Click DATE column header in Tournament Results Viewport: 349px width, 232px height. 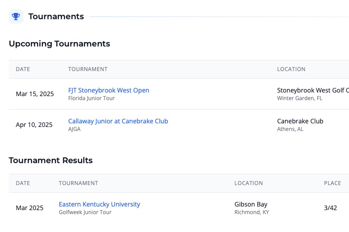(23, 183)
